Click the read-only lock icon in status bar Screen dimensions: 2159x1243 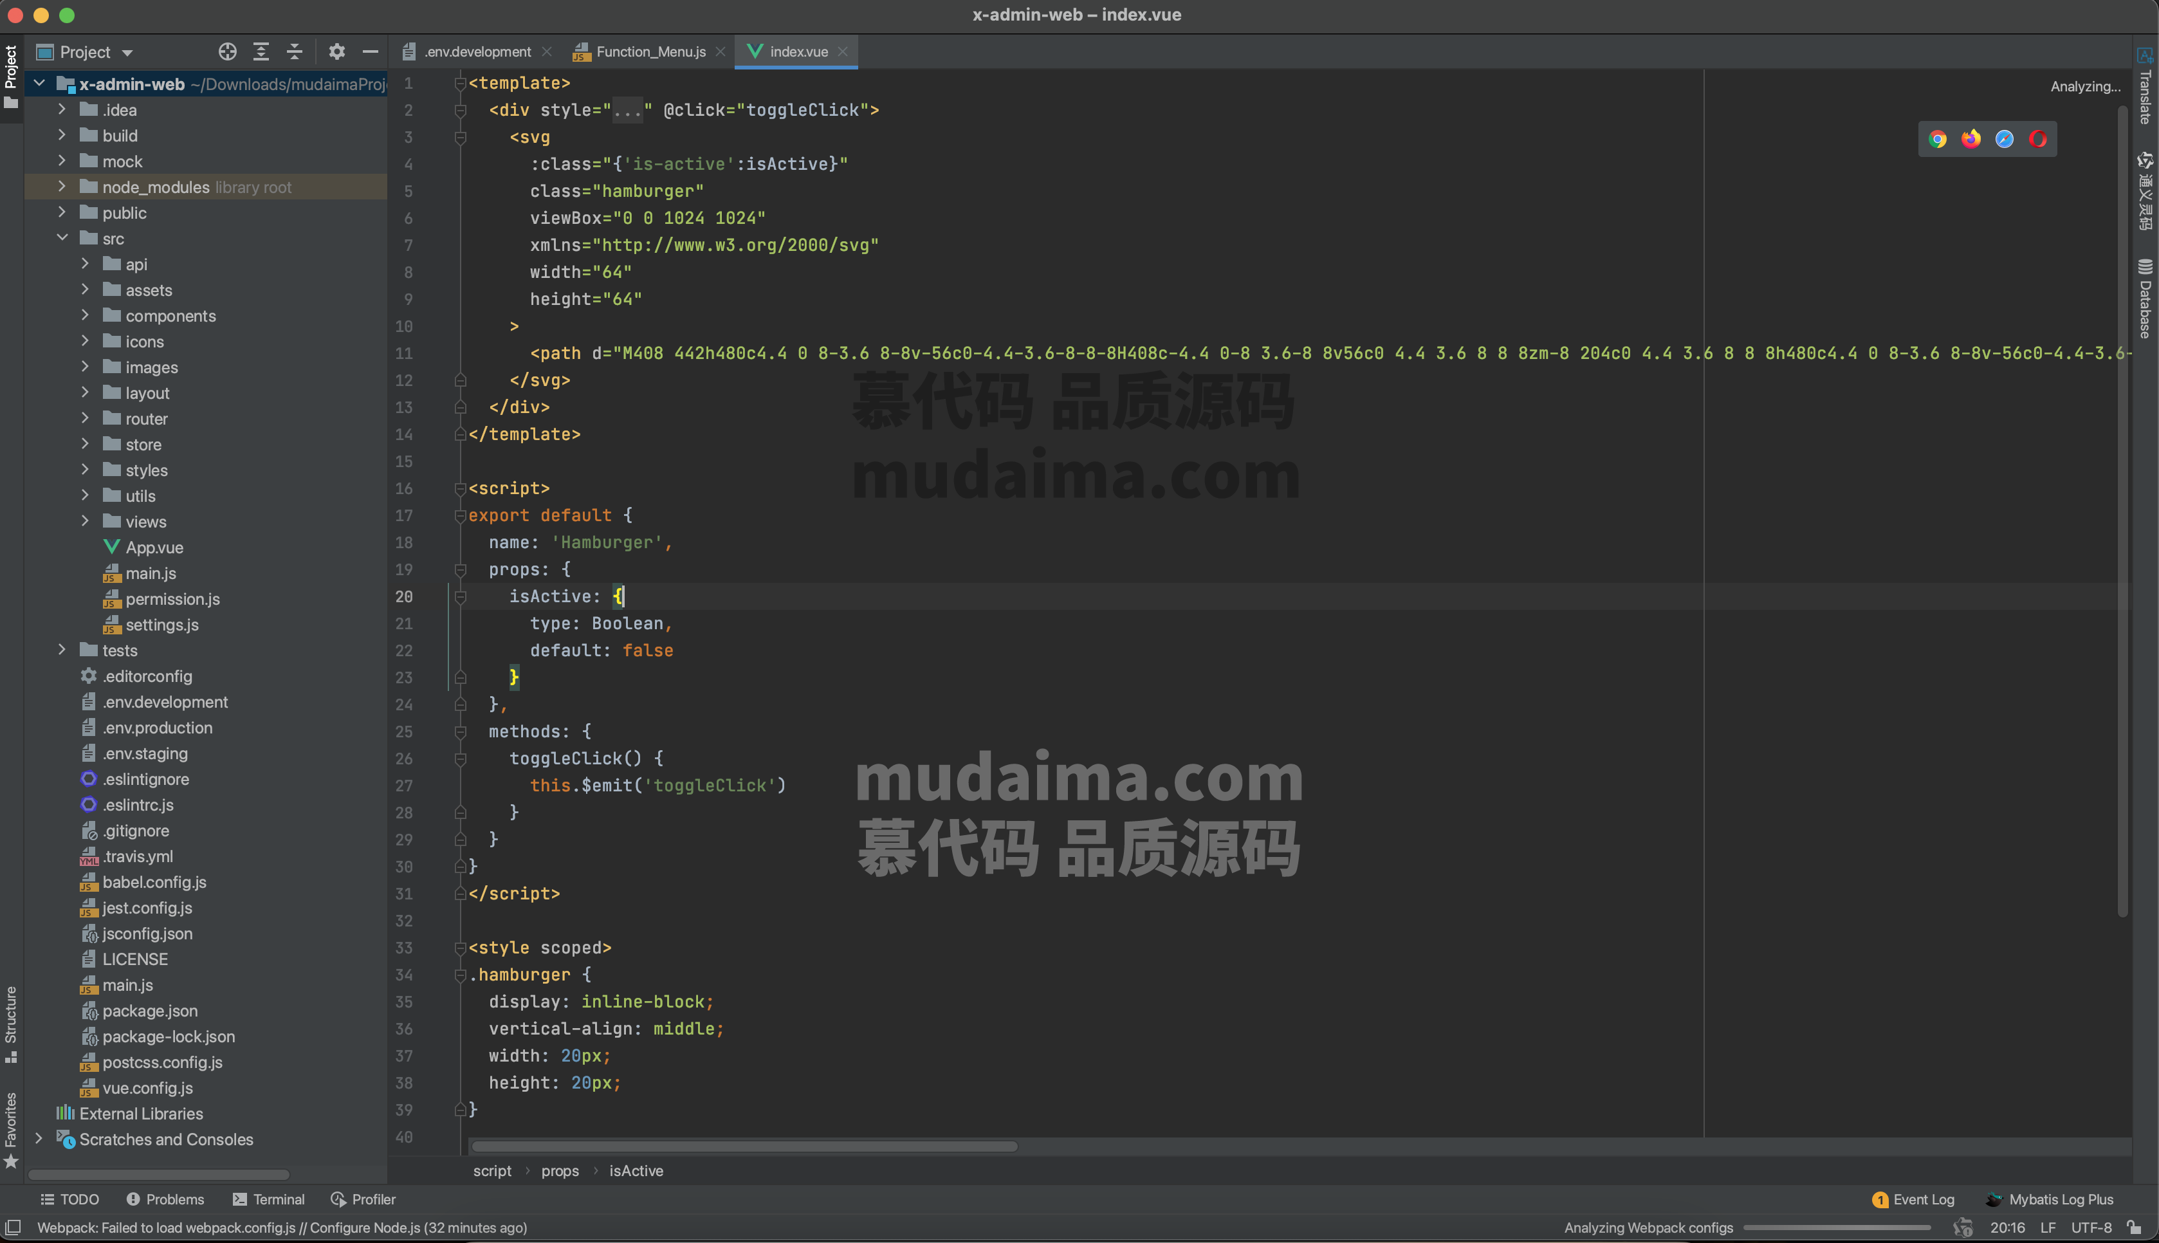(x=2135, y=1228)
